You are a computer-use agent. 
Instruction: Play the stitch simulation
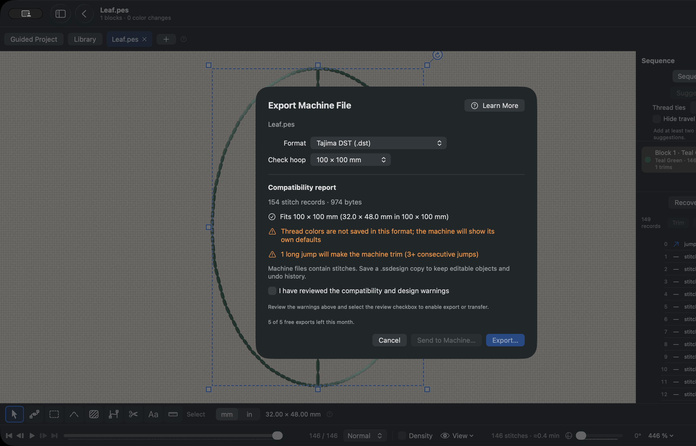(32, 436)
